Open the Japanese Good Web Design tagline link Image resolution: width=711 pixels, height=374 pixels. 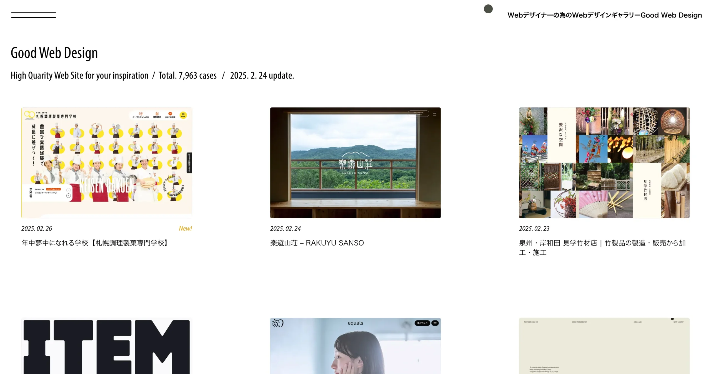point(604,15)
